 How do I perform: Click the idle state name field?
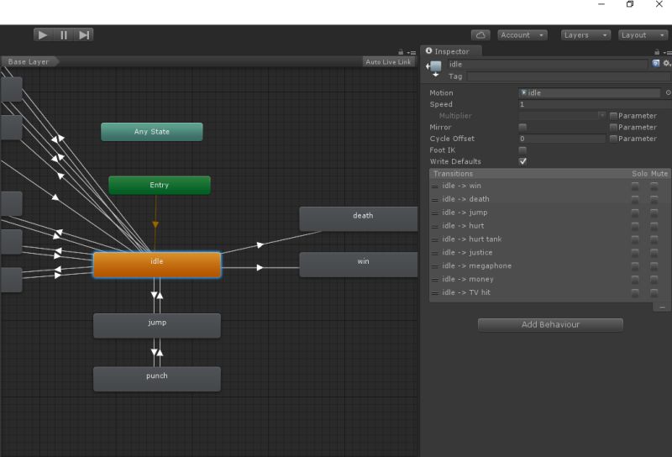(x=548, y=65)
